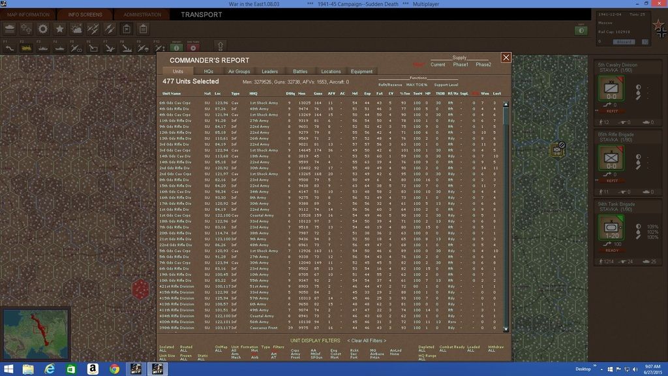Switch to the HQs tab
Viewport: 668px width, 376px height.
click(208, 72)
